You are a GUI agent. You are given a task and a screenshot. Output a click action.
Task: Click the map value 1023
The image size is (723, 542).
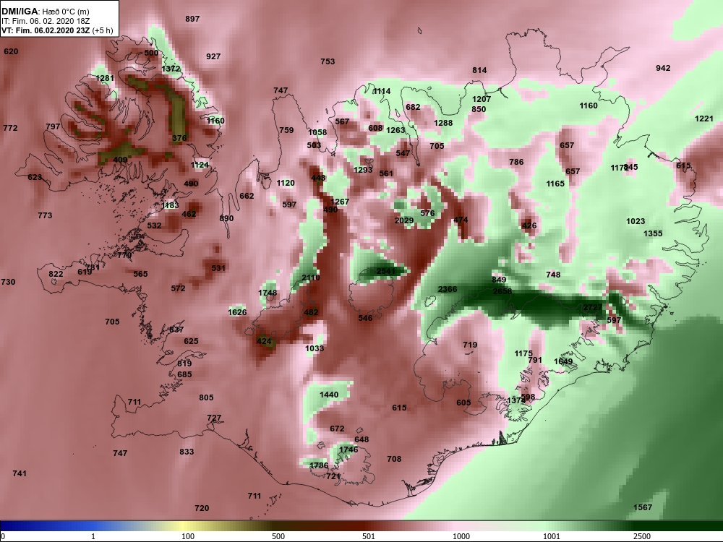(x=636, y=221)
